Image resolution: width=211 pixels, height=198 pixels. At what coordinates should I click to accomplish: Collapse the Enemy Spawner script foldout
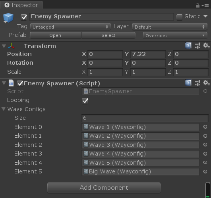coord(4,83)
